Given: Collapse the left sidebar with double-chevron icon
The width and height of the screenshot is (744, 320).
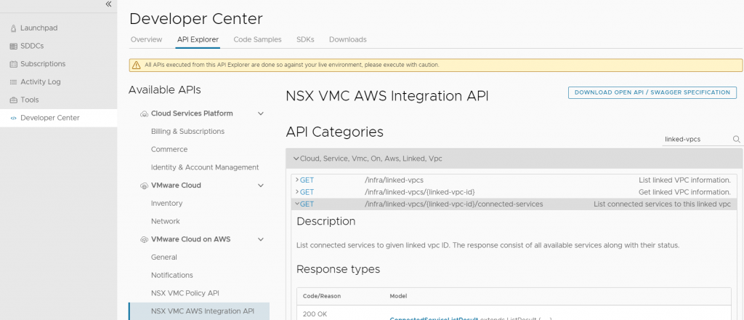Looking at the screenshot, I should pos(108,4).
